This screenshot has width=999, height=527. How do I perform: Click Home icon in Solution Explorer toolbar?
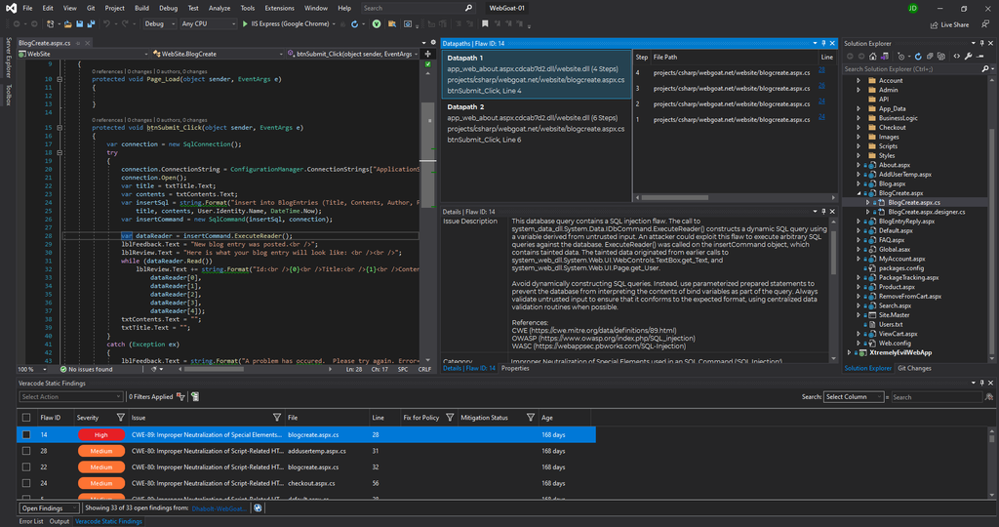pos(873,56)
